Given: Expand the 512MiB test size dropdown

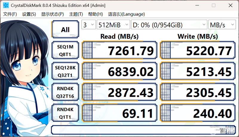Looking at the screenshot, I should click(x=114, y=24).
